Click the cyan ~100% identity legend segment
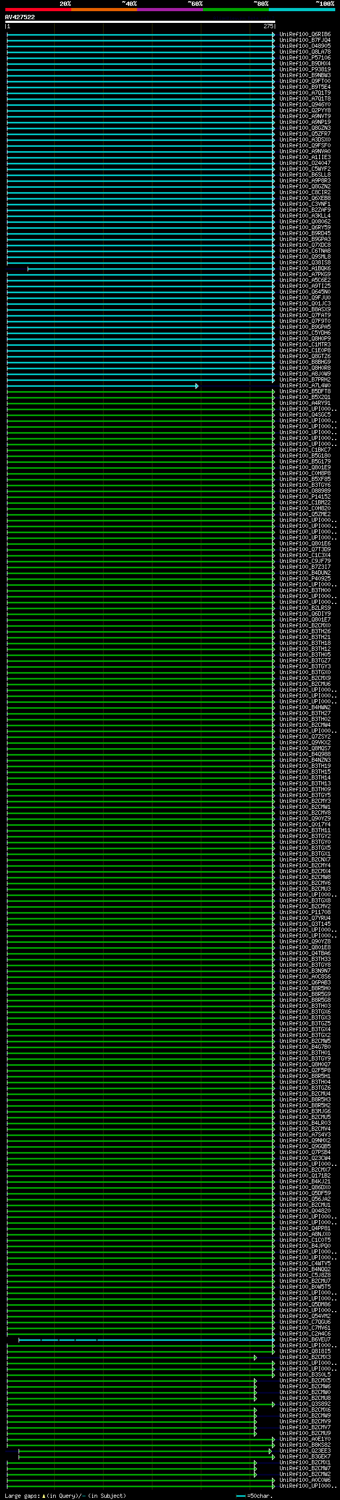Screen dimensions: 340x1500 (x=302, y=10)
